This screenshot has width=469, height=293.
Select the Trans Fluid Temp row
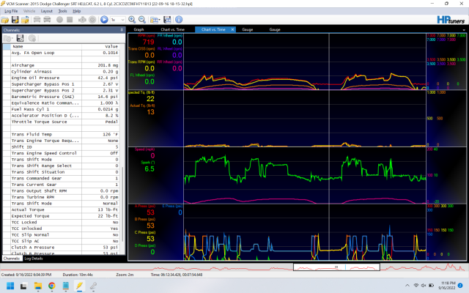point(61,134)
